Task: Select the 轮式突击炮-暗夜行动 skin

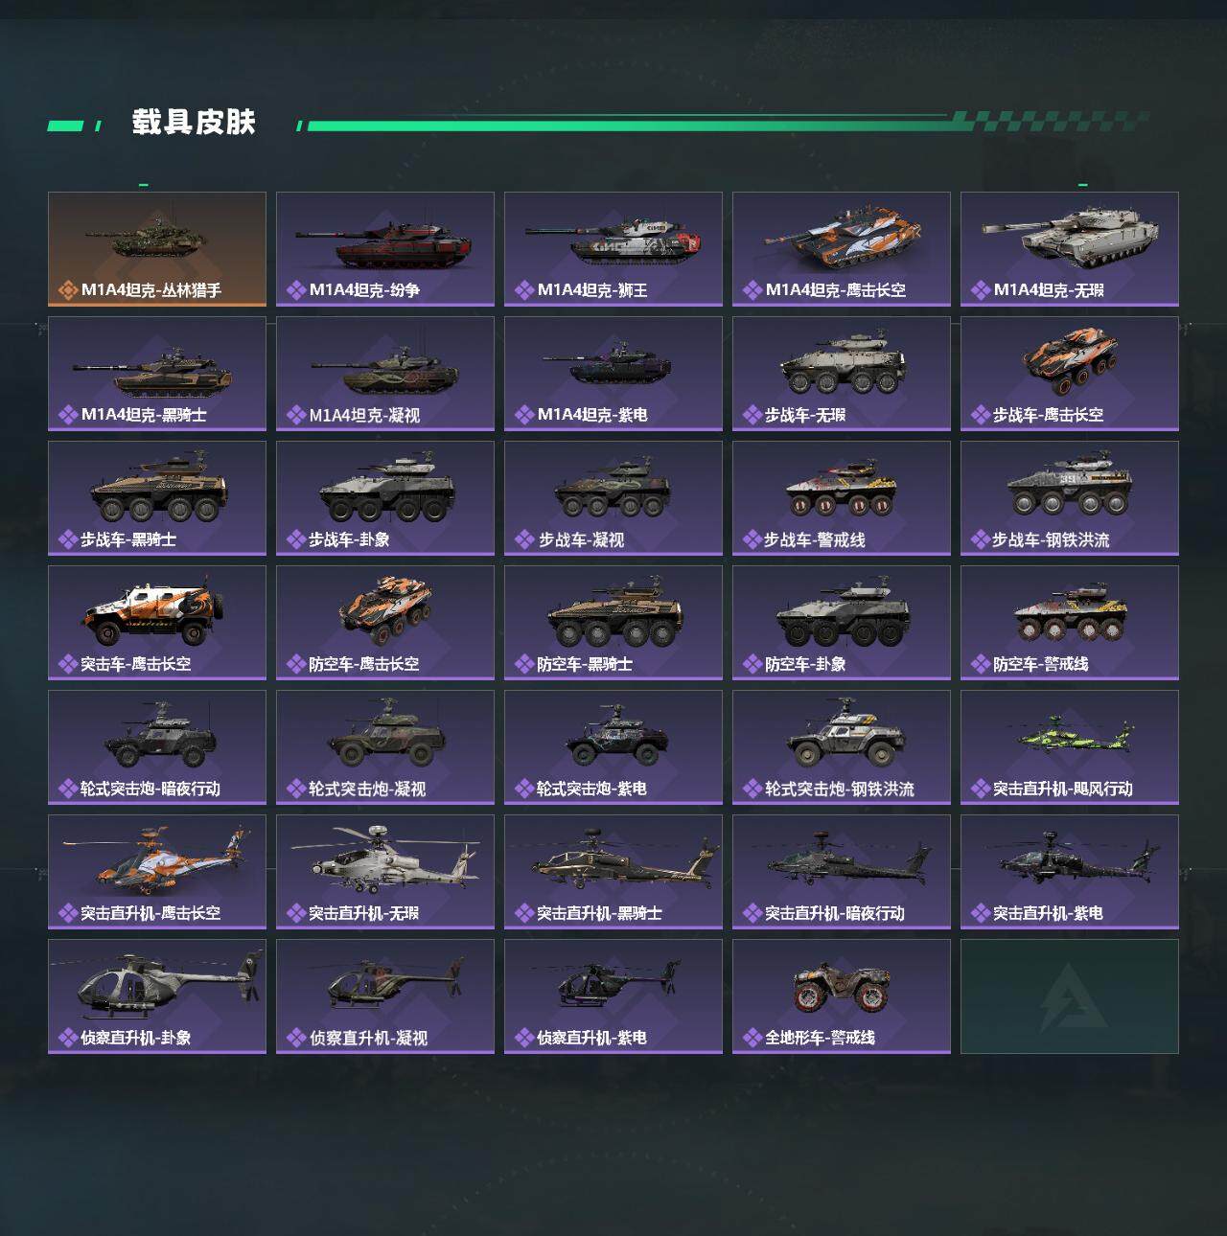Action: pyautogui.click(x=157, y=747)
